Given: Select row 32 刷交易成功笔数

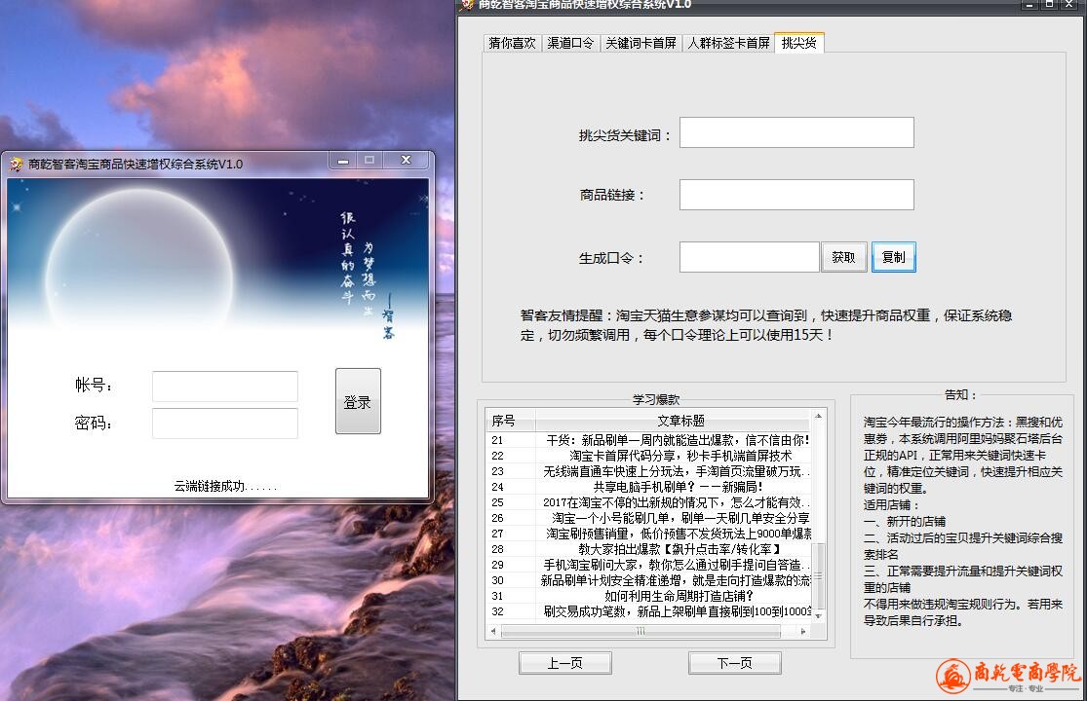Looking at the screenshot, I should [x=649, y=611].
